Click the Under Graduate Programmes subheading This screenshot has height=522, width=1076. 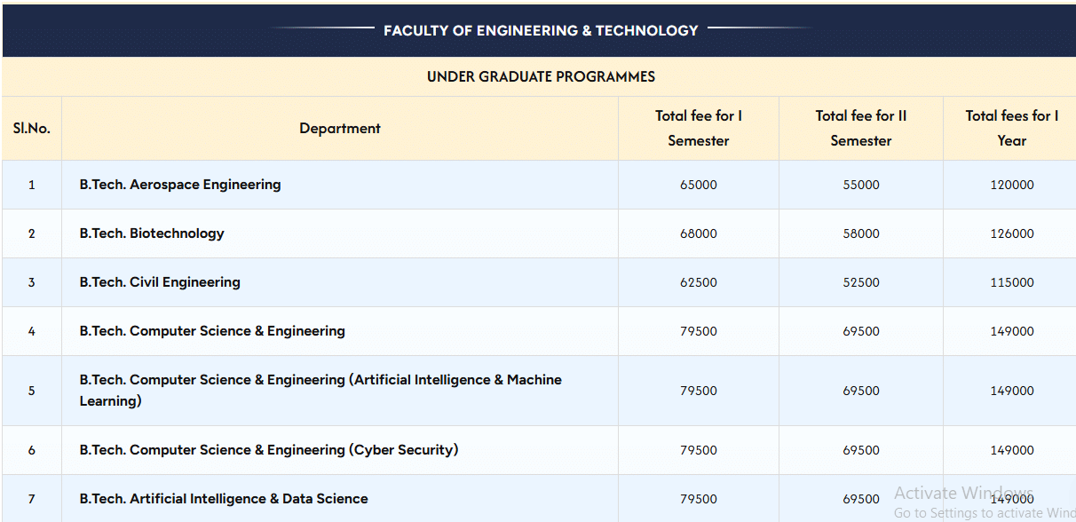pos(541,76)
